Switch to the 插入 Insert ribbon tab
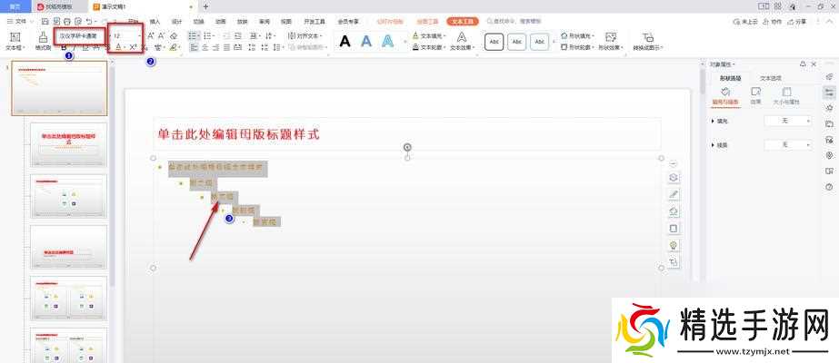This screenshot has height=363, width=839. point(155,22)
